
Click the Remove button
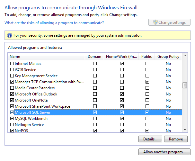176,139
